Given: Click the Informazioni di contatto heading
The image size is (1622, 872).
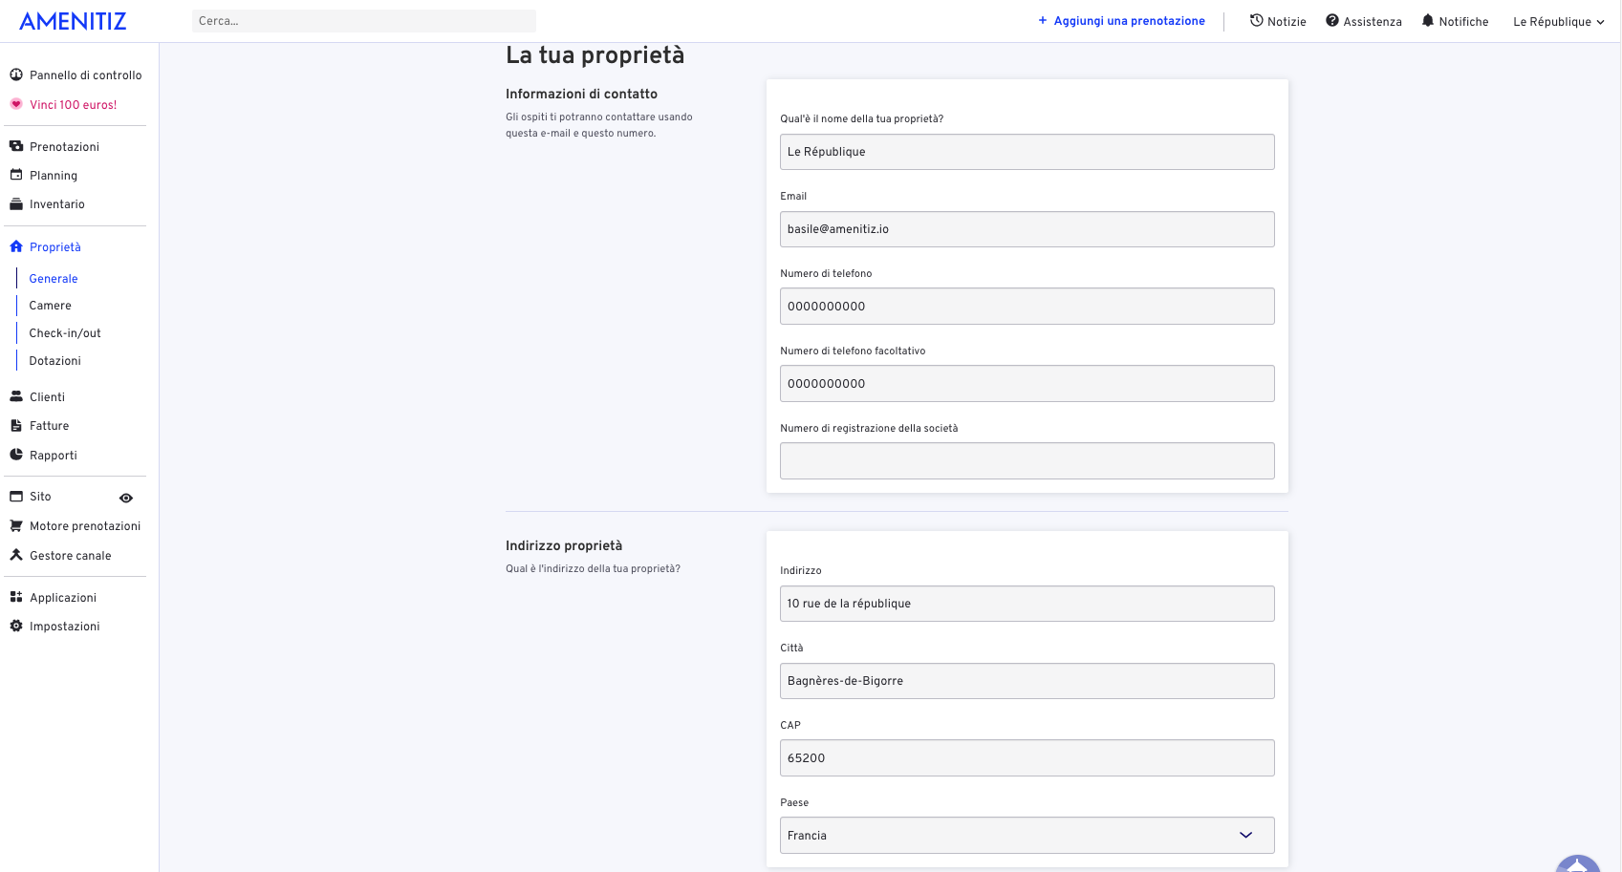Looking at the screenshot, I should click(581, 94).
